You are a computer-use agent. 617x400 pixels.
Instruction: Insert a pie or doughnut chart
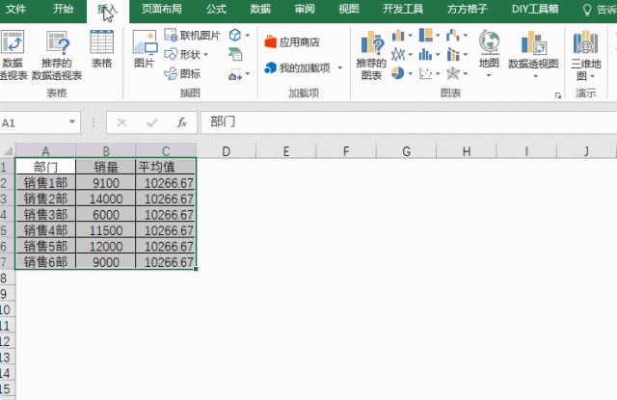click(398, 73)
